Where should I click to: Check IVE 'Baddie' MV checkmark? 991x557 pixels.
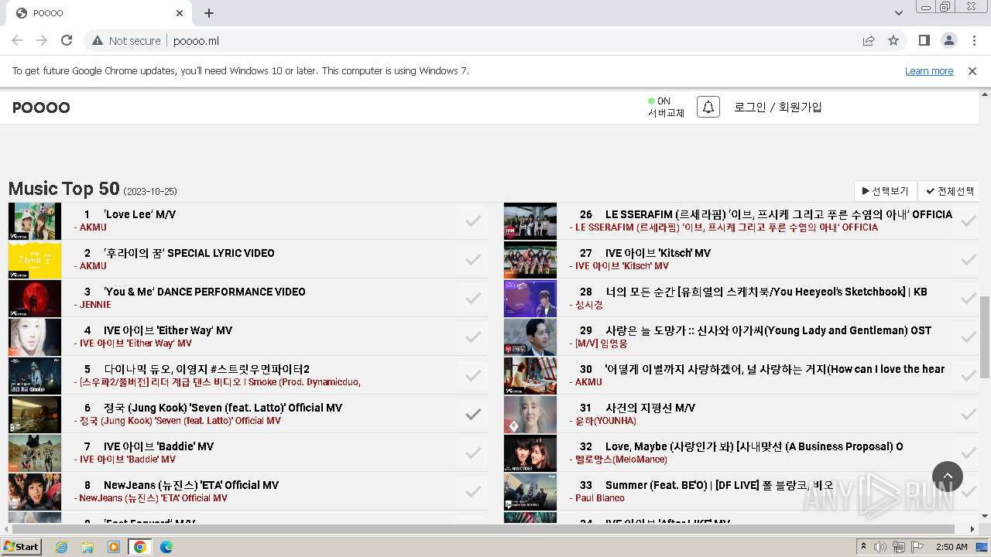[473, 453]
